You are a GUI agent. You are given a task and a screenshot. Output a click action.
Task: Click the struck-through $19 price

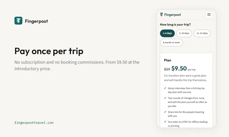pos(167,69)
